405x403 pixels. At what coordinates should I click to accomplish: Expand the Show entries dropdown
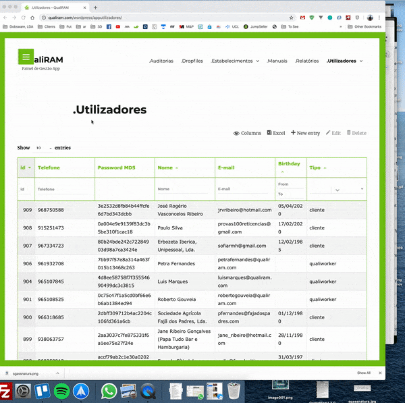[x=43, y=148]
